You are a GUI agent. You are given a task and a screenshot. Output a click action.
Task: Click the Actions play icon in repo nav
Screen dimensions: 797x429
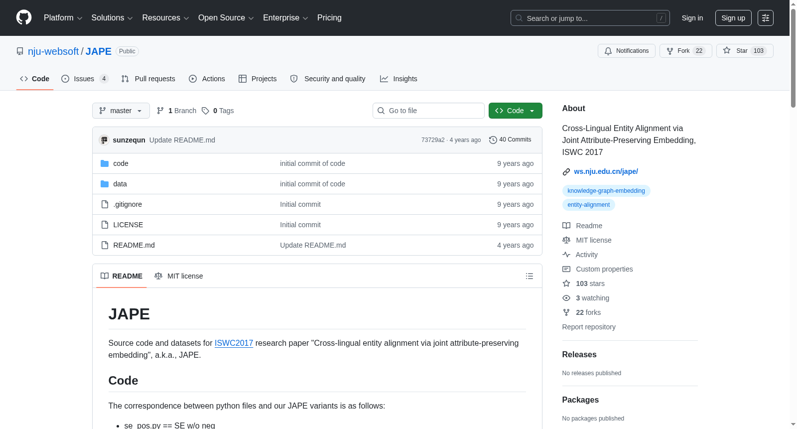[193, 79]
